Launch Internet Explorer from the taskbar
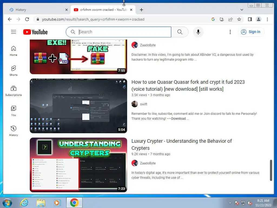The width and height of the screenshot is (277, 208). [24, 203]
